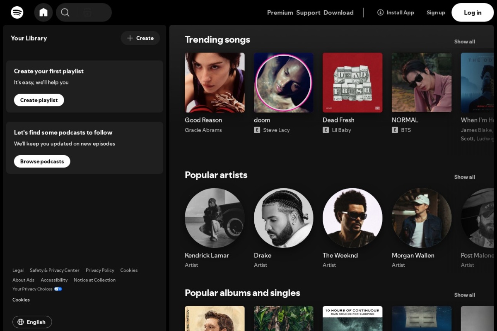Show all Popular albums and singles
Screen dimensions: 497x331
464,295
